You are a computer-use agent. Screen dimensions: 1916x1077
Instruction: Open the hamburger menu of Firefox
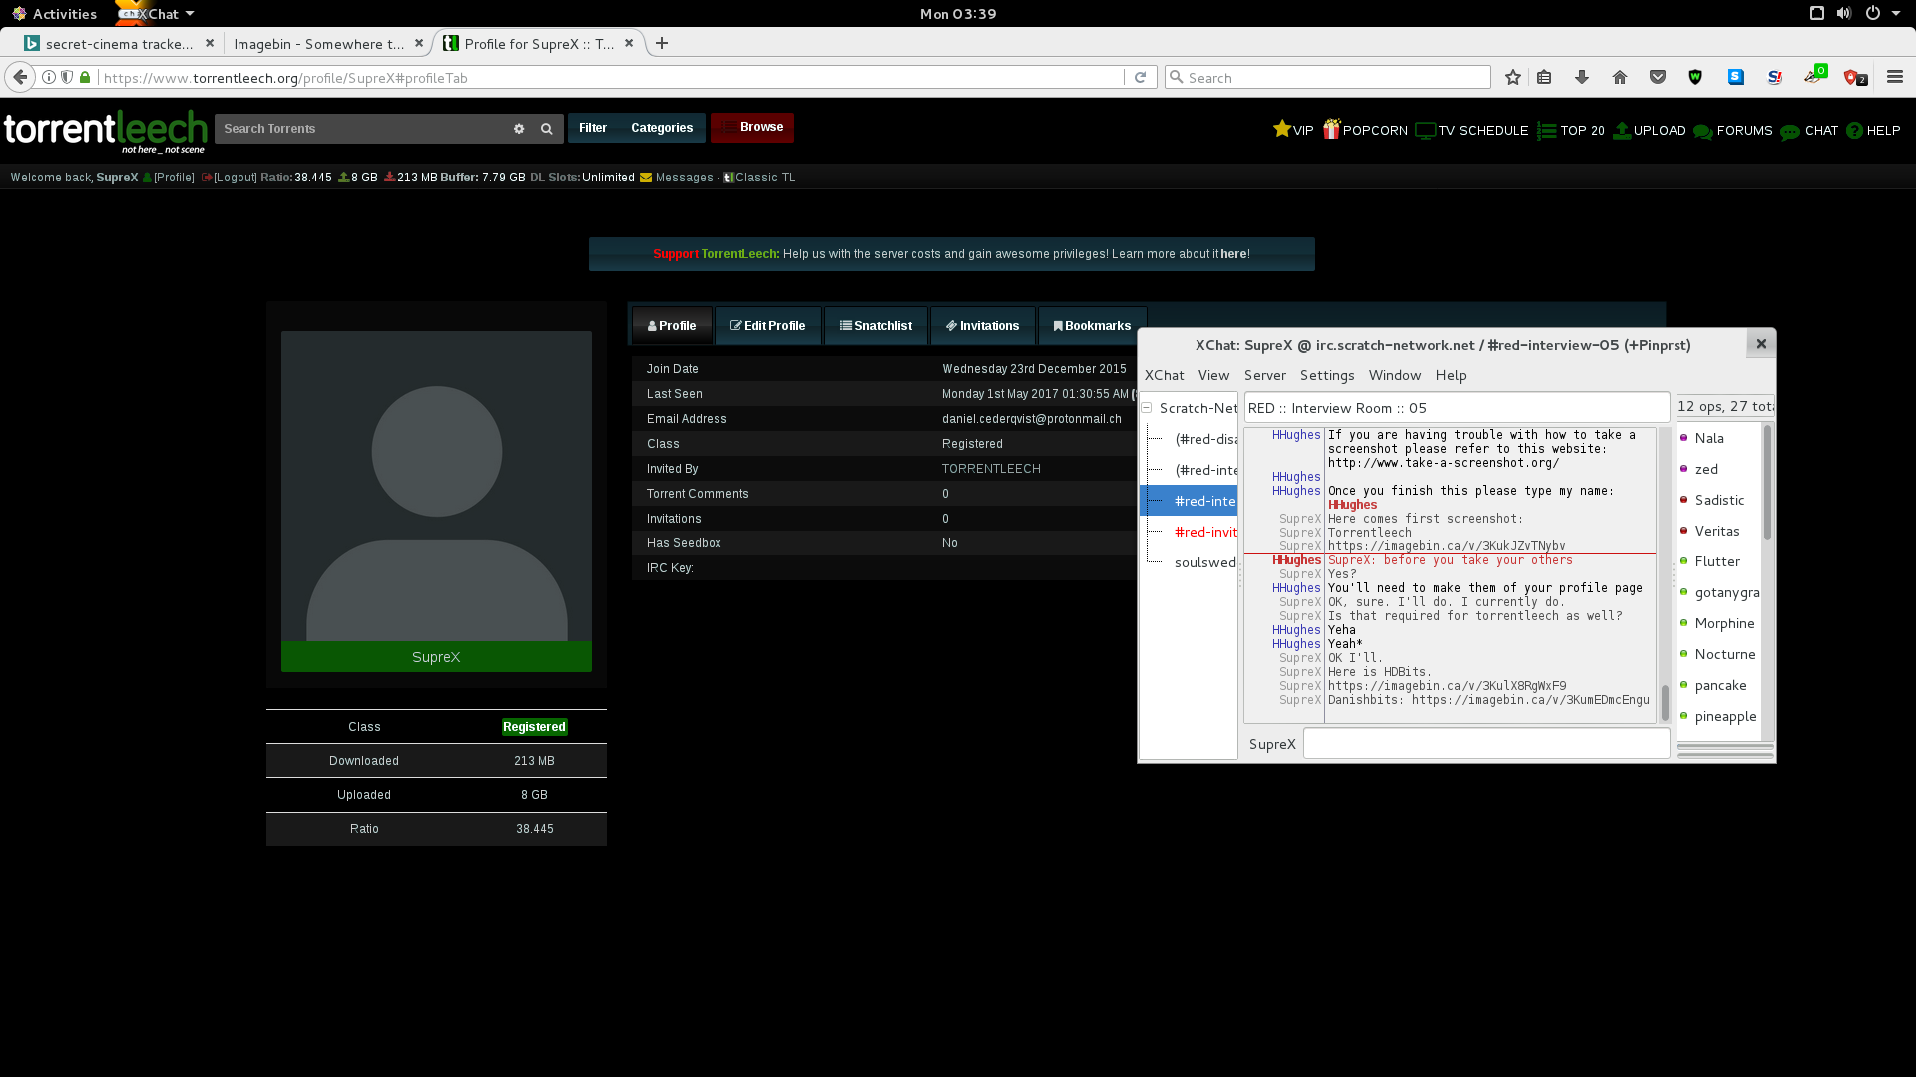[1895, 77]
